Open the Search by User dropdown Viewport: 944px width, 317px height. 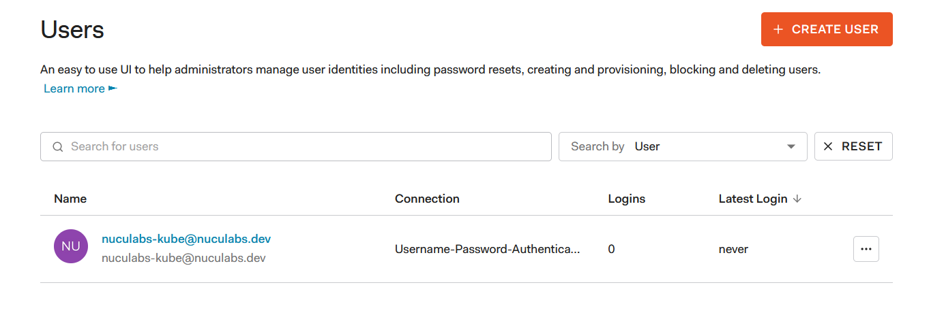click(682, 146)
